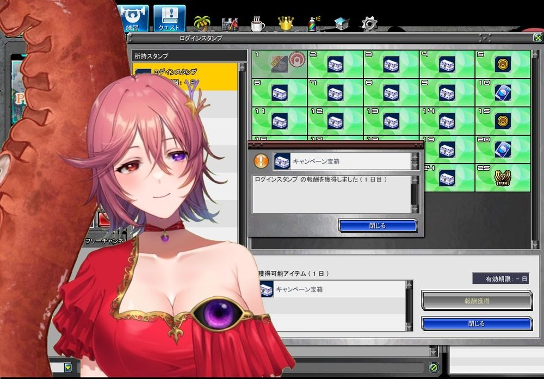Click the gold crown icon
This screenshot has height=379, width=544.
(x=286, y=23)
